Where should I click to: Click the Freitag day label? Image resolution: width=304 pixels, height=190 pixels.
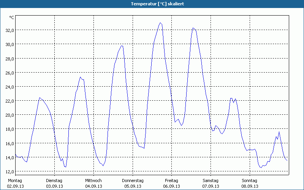172,181
